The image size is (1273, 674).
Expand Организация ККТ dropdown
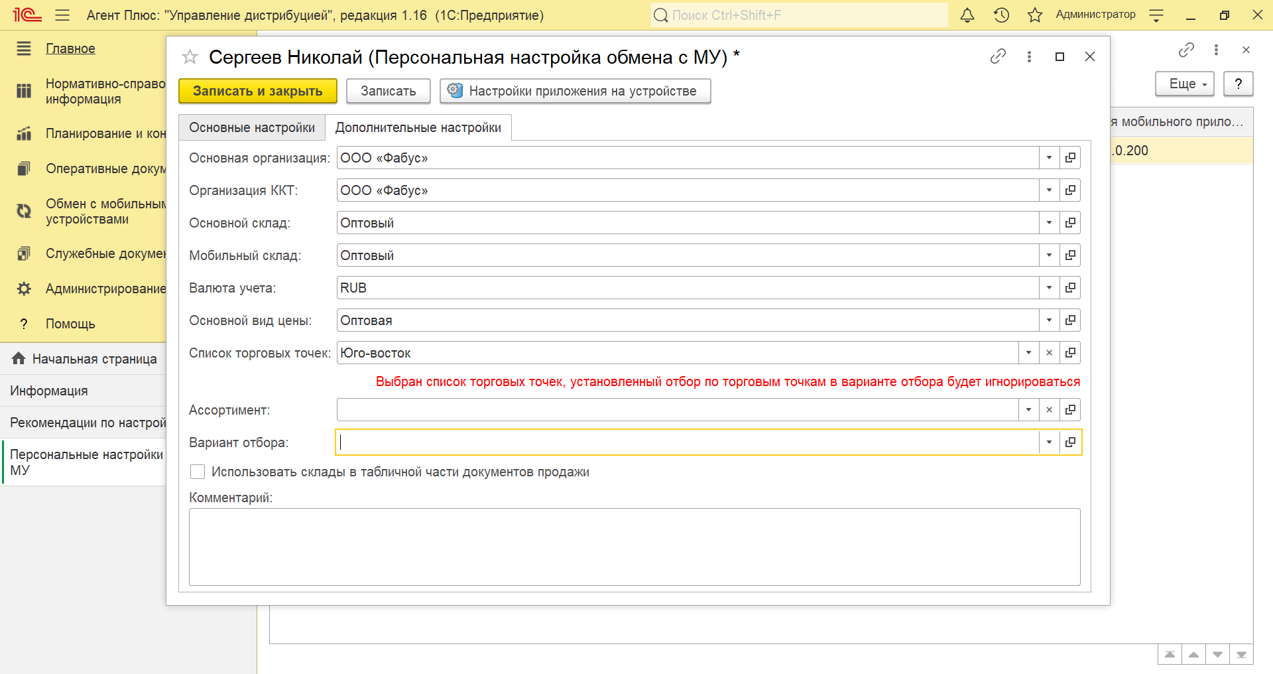click(1049, 190)
